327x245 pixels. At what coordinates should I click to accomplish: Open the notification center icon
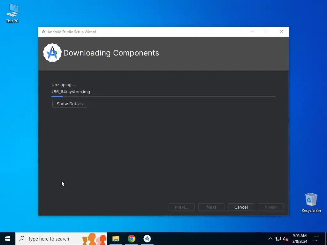316,239
